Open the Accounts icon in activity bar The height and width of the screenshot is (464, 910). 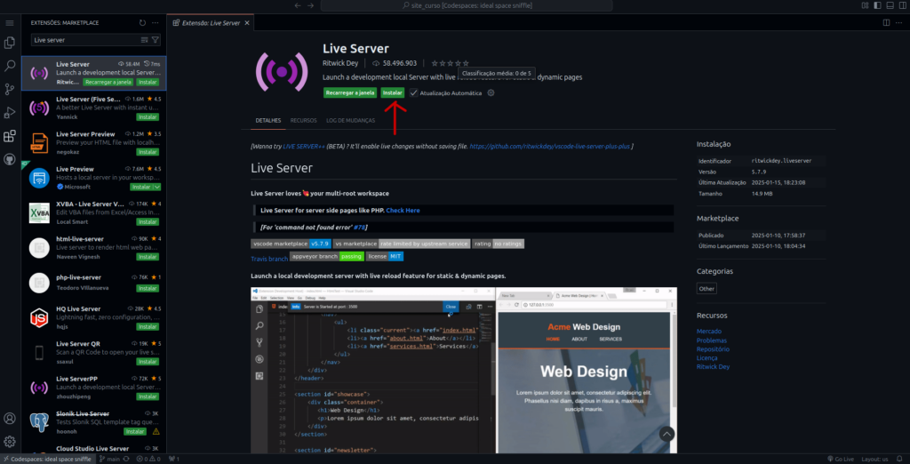click(9, 419)
